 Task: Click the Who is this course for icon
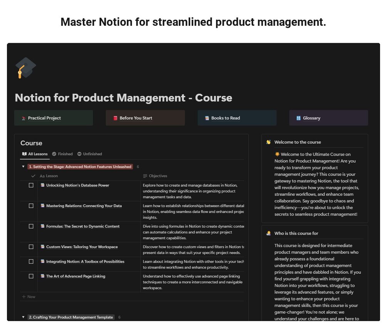[x=268, y=233]
